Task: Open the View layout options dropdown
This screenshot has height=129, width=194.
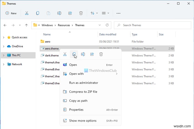Action: tap(105, 13)
